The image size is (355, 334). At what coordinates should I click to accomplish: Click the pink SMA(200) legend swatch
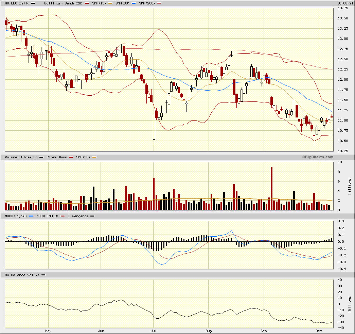click(159, 3)
